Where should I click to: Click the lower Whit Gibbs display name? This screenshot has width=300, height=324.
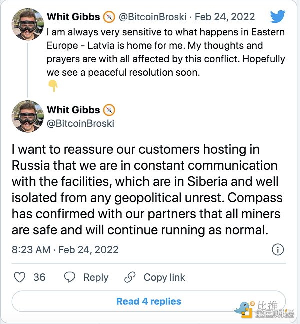point(73,110)
